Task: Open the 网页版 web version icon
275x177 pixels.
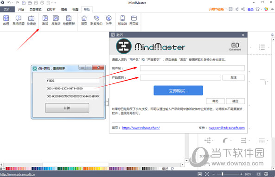Action: (134, 20)
